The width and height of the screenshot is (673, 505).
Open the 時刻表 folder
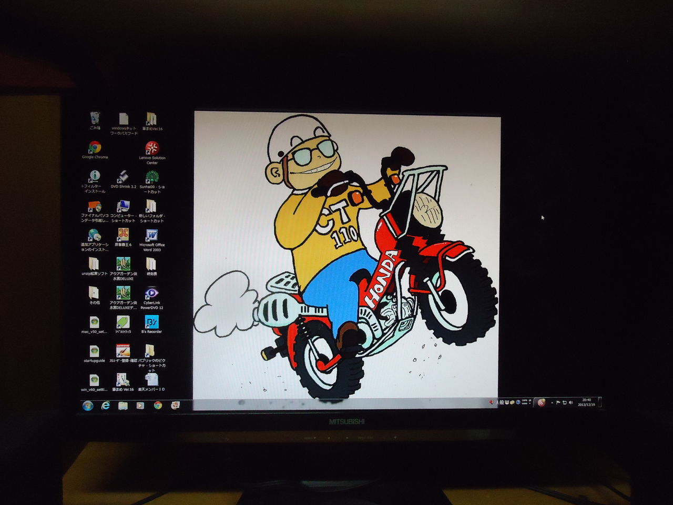coord(151,267)
